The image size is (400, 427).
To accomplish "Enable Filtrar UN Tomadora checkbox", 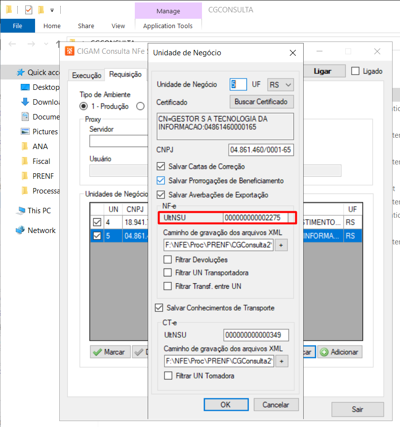I will pyautogui.click(x=168, y=376).
